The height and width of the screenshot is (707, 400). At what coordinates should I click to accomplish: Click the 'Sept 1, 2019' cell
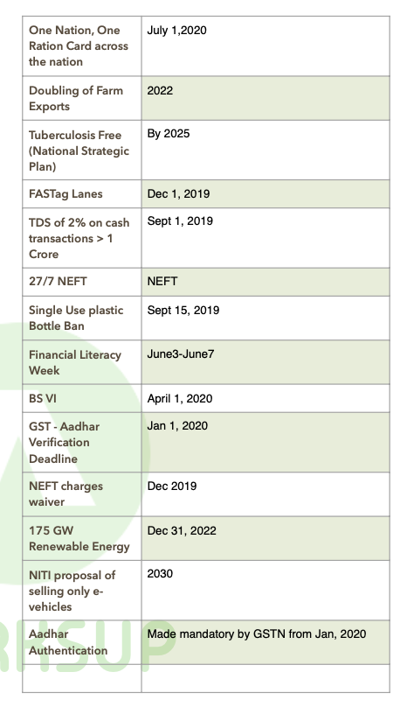pos(266,238)
